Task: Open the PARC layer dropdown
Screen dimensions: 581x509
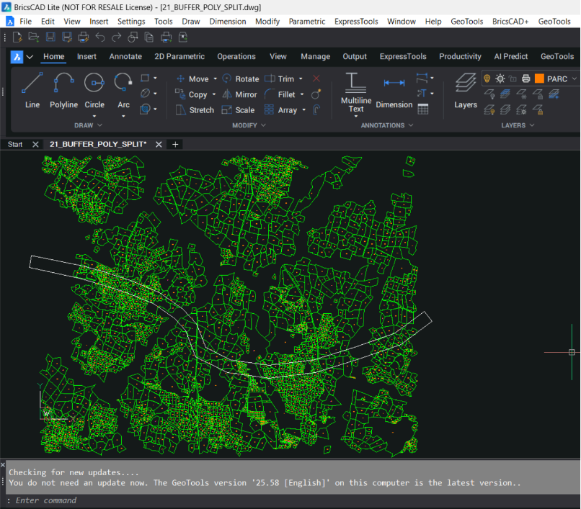Action: (575, 78)
